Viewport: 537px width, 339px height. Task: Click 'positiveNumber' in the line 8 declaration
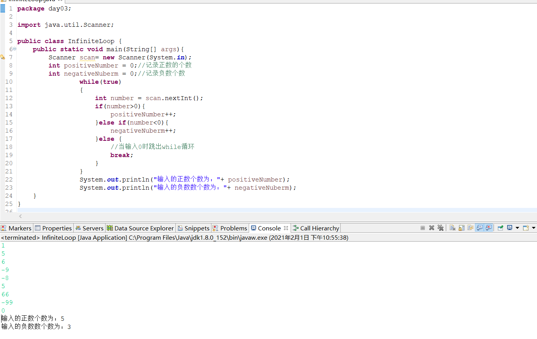[91, 66]
